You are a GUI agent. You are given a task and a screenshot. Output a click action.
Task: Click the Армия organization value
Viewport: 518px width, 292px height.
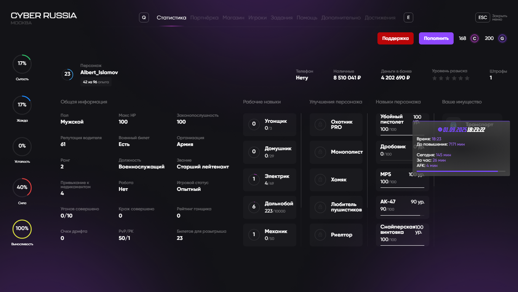point(185,144)
